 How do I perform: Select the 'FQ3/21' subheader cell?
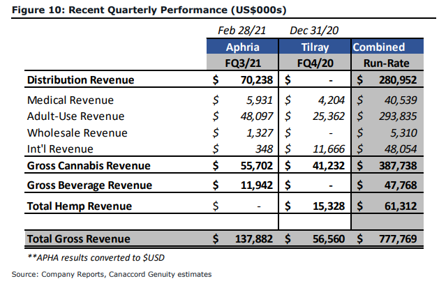(243, 63)
